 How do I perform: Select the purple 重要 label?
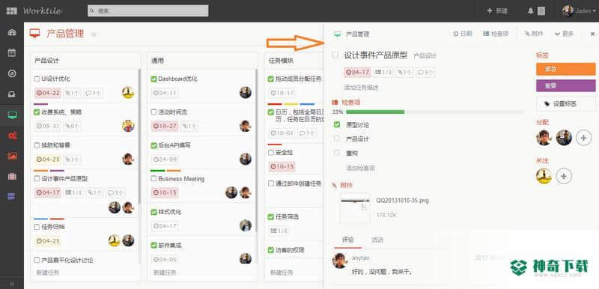pyautogui.click(x=566, y=86)
